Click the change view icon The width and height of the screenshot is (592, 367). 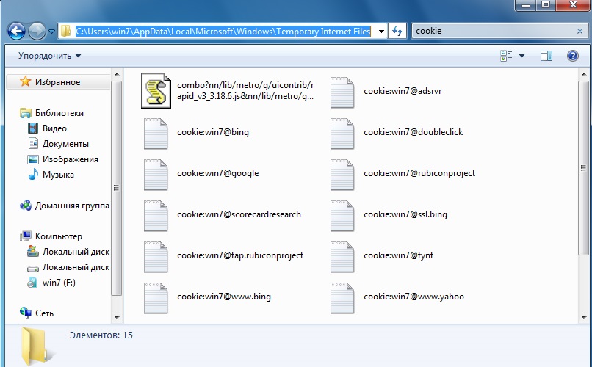point(506,56)
